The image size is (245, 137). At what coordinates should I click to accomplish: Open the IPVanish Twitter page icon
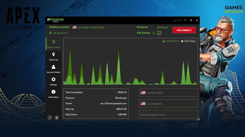(x=57, y=118)
